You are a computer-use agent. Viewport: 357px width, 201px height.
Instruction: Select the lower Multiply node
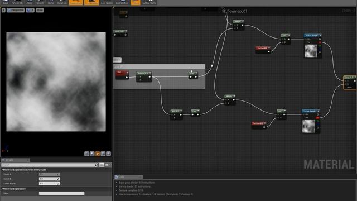coord(230,99)
